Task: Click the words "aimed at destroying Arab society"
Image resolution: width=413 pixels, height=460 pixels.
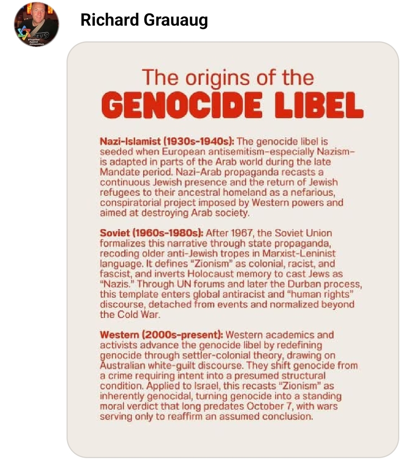Action: 174,213
